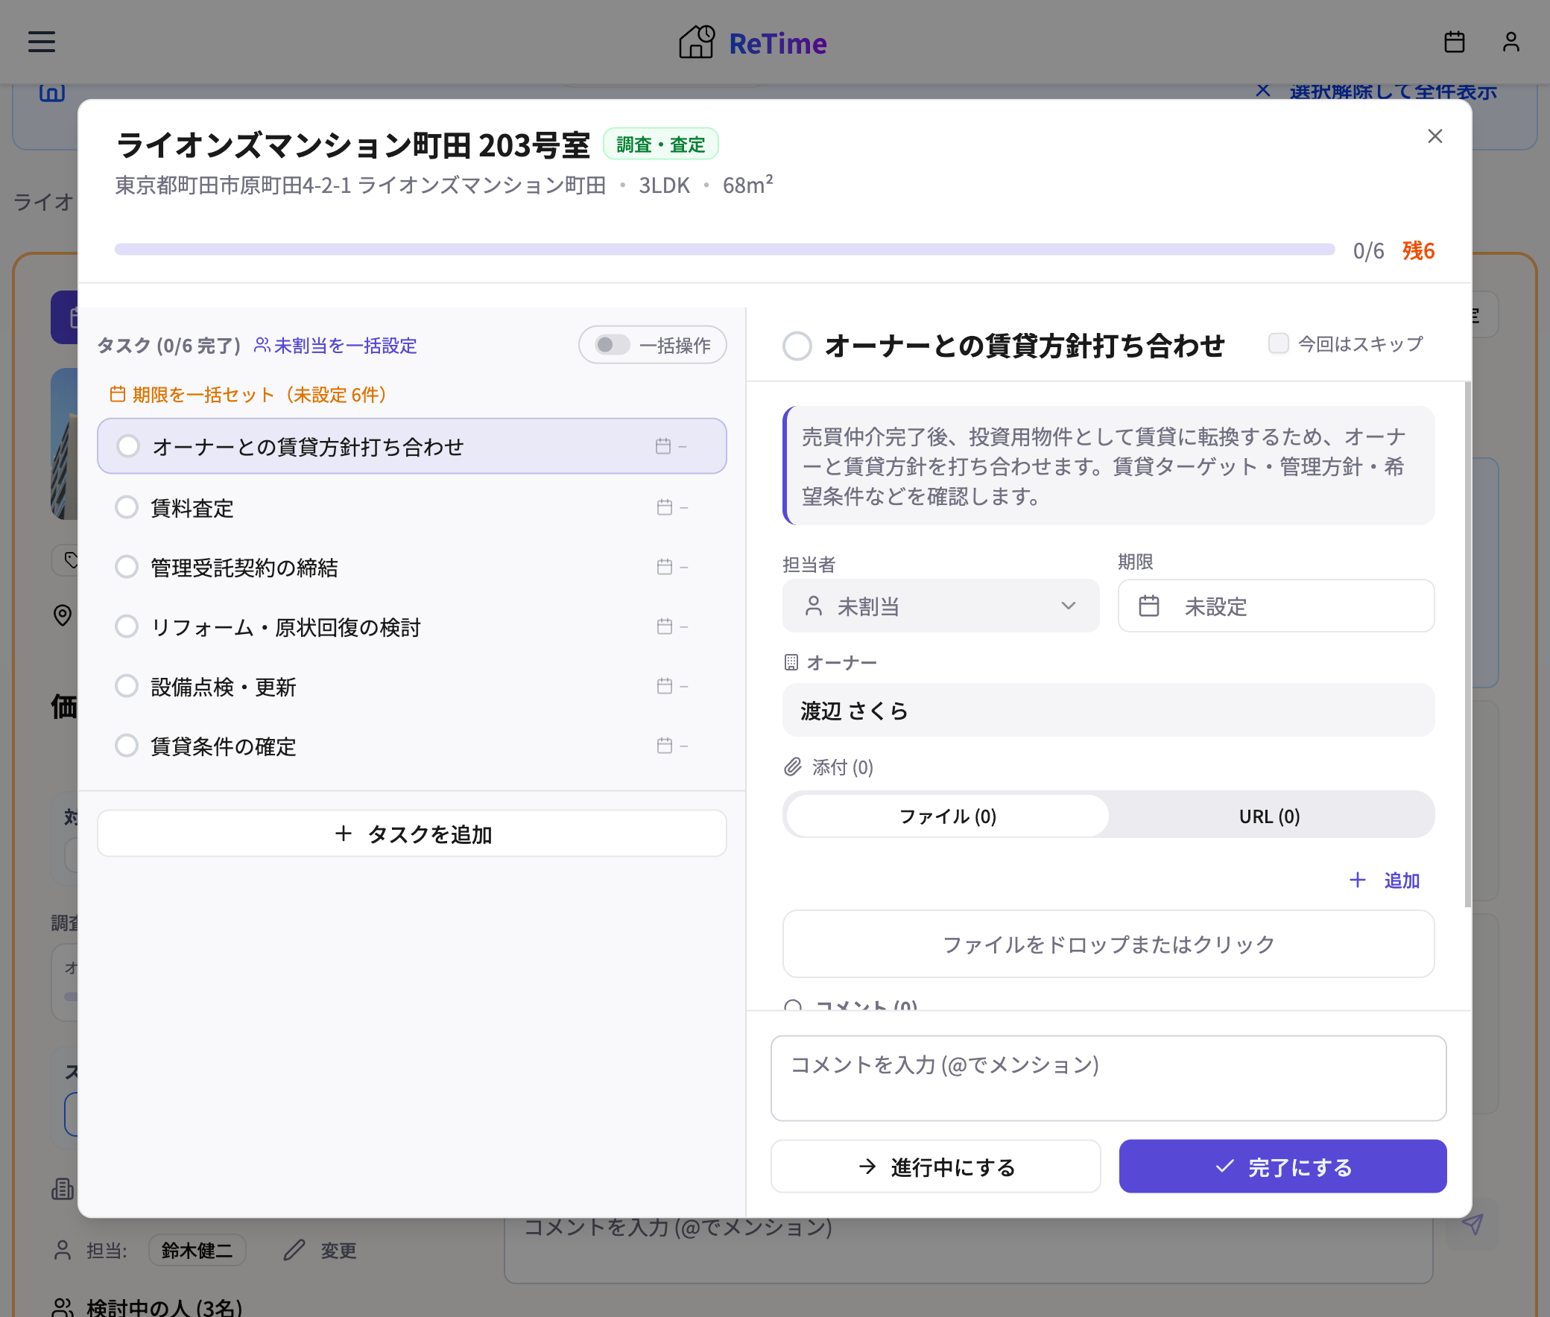Focus the dialog comment input field
The height and width of the screenshot is (1317, 1550).
(x=1108, y=1078)
